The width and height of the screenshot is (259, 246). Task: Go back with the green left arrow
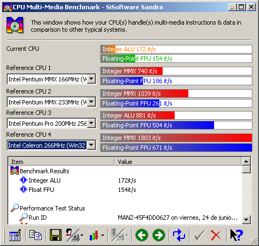142,235
